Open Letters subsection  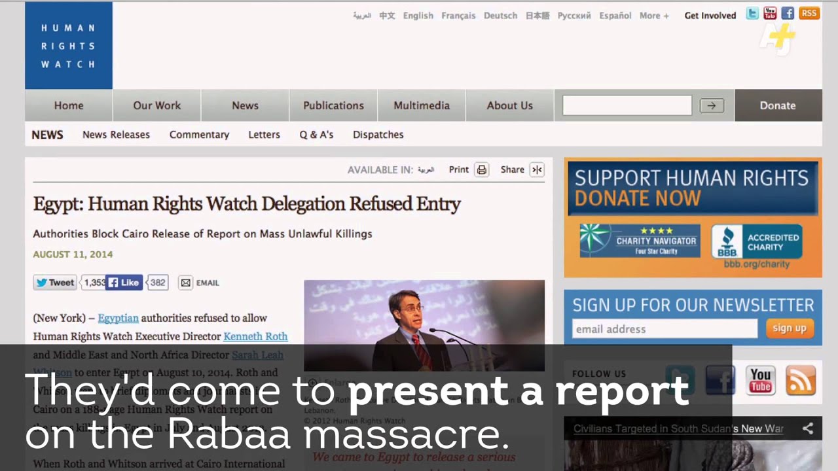click(x=264, y=135)
